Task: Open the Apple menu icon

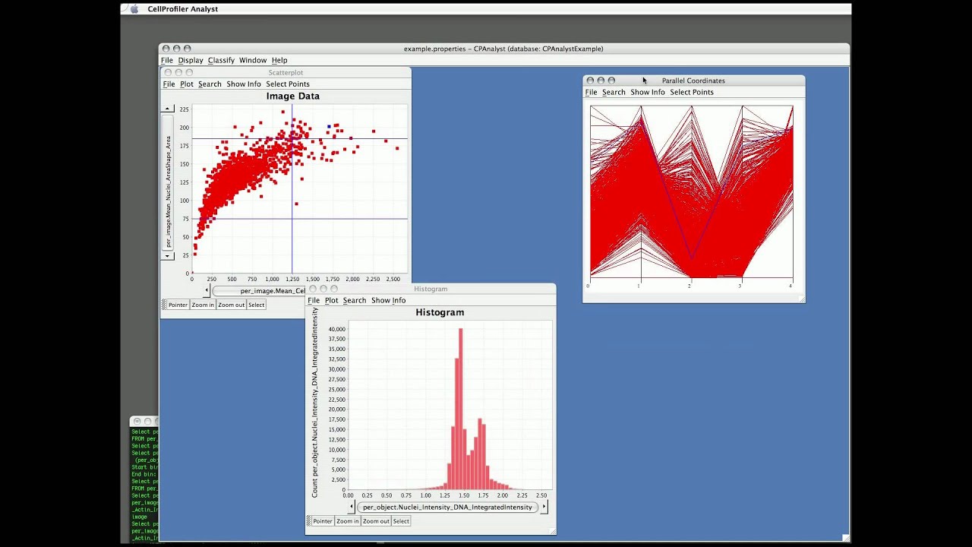Action: 134,9
